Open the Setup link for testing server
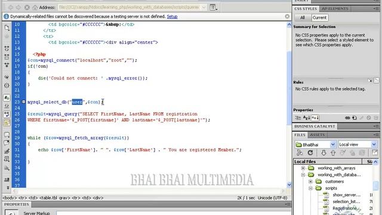382x215 pixels. point(172,17)
